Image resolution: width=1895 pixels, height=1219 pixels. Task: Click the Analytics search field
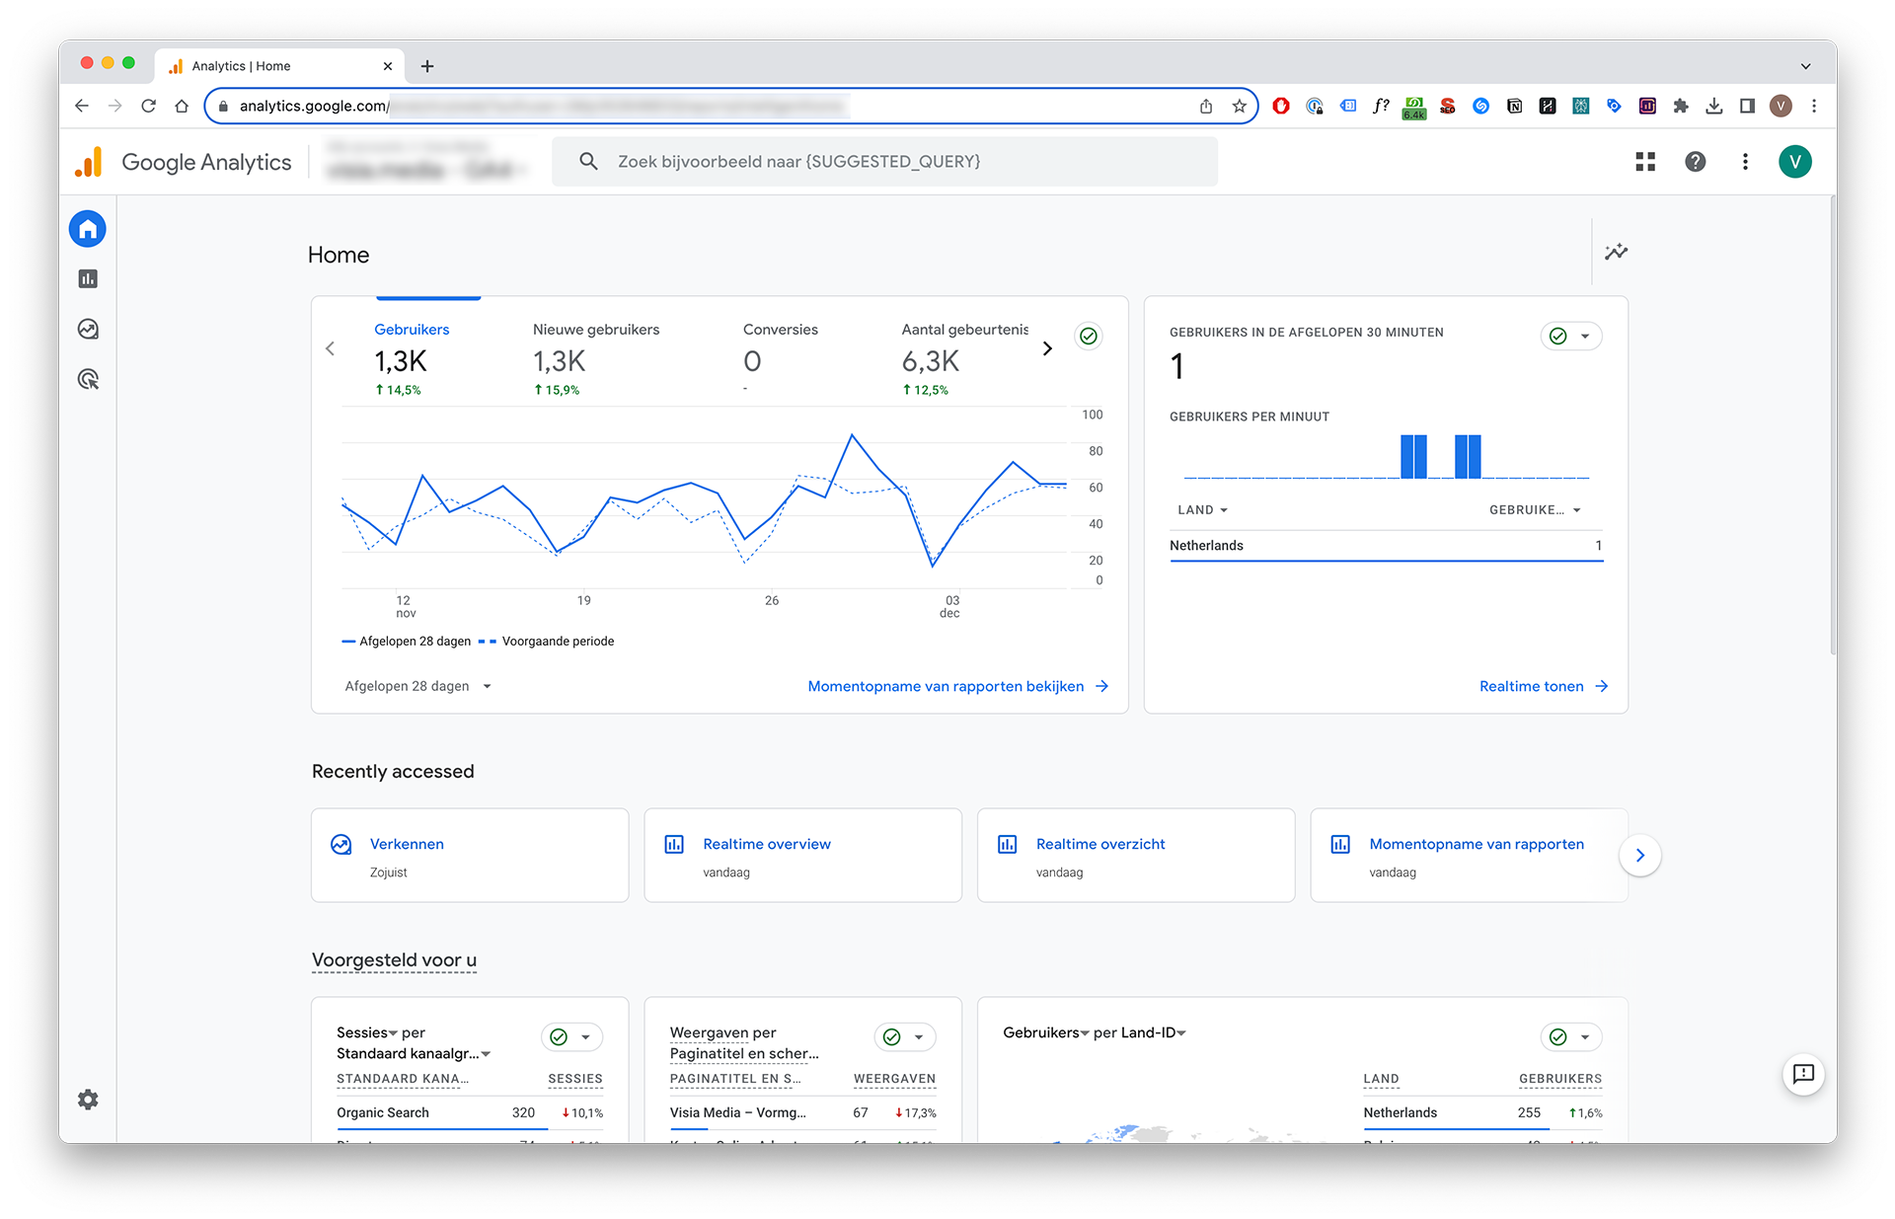coord(883,162)
